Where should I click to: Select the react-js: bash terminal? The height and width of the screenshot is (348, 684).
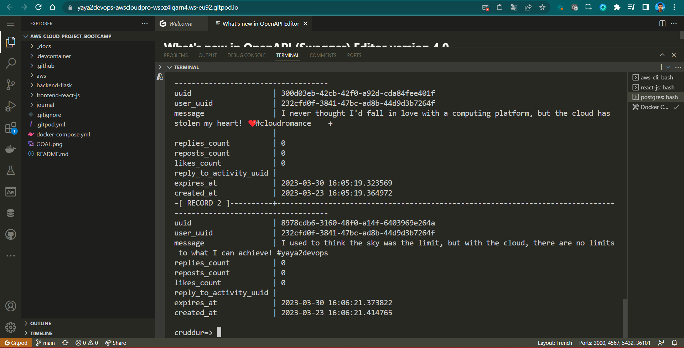[x=655, y=87]
